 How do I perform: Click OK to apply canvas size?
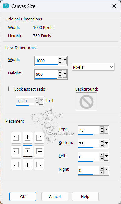[x=23, y=196]
